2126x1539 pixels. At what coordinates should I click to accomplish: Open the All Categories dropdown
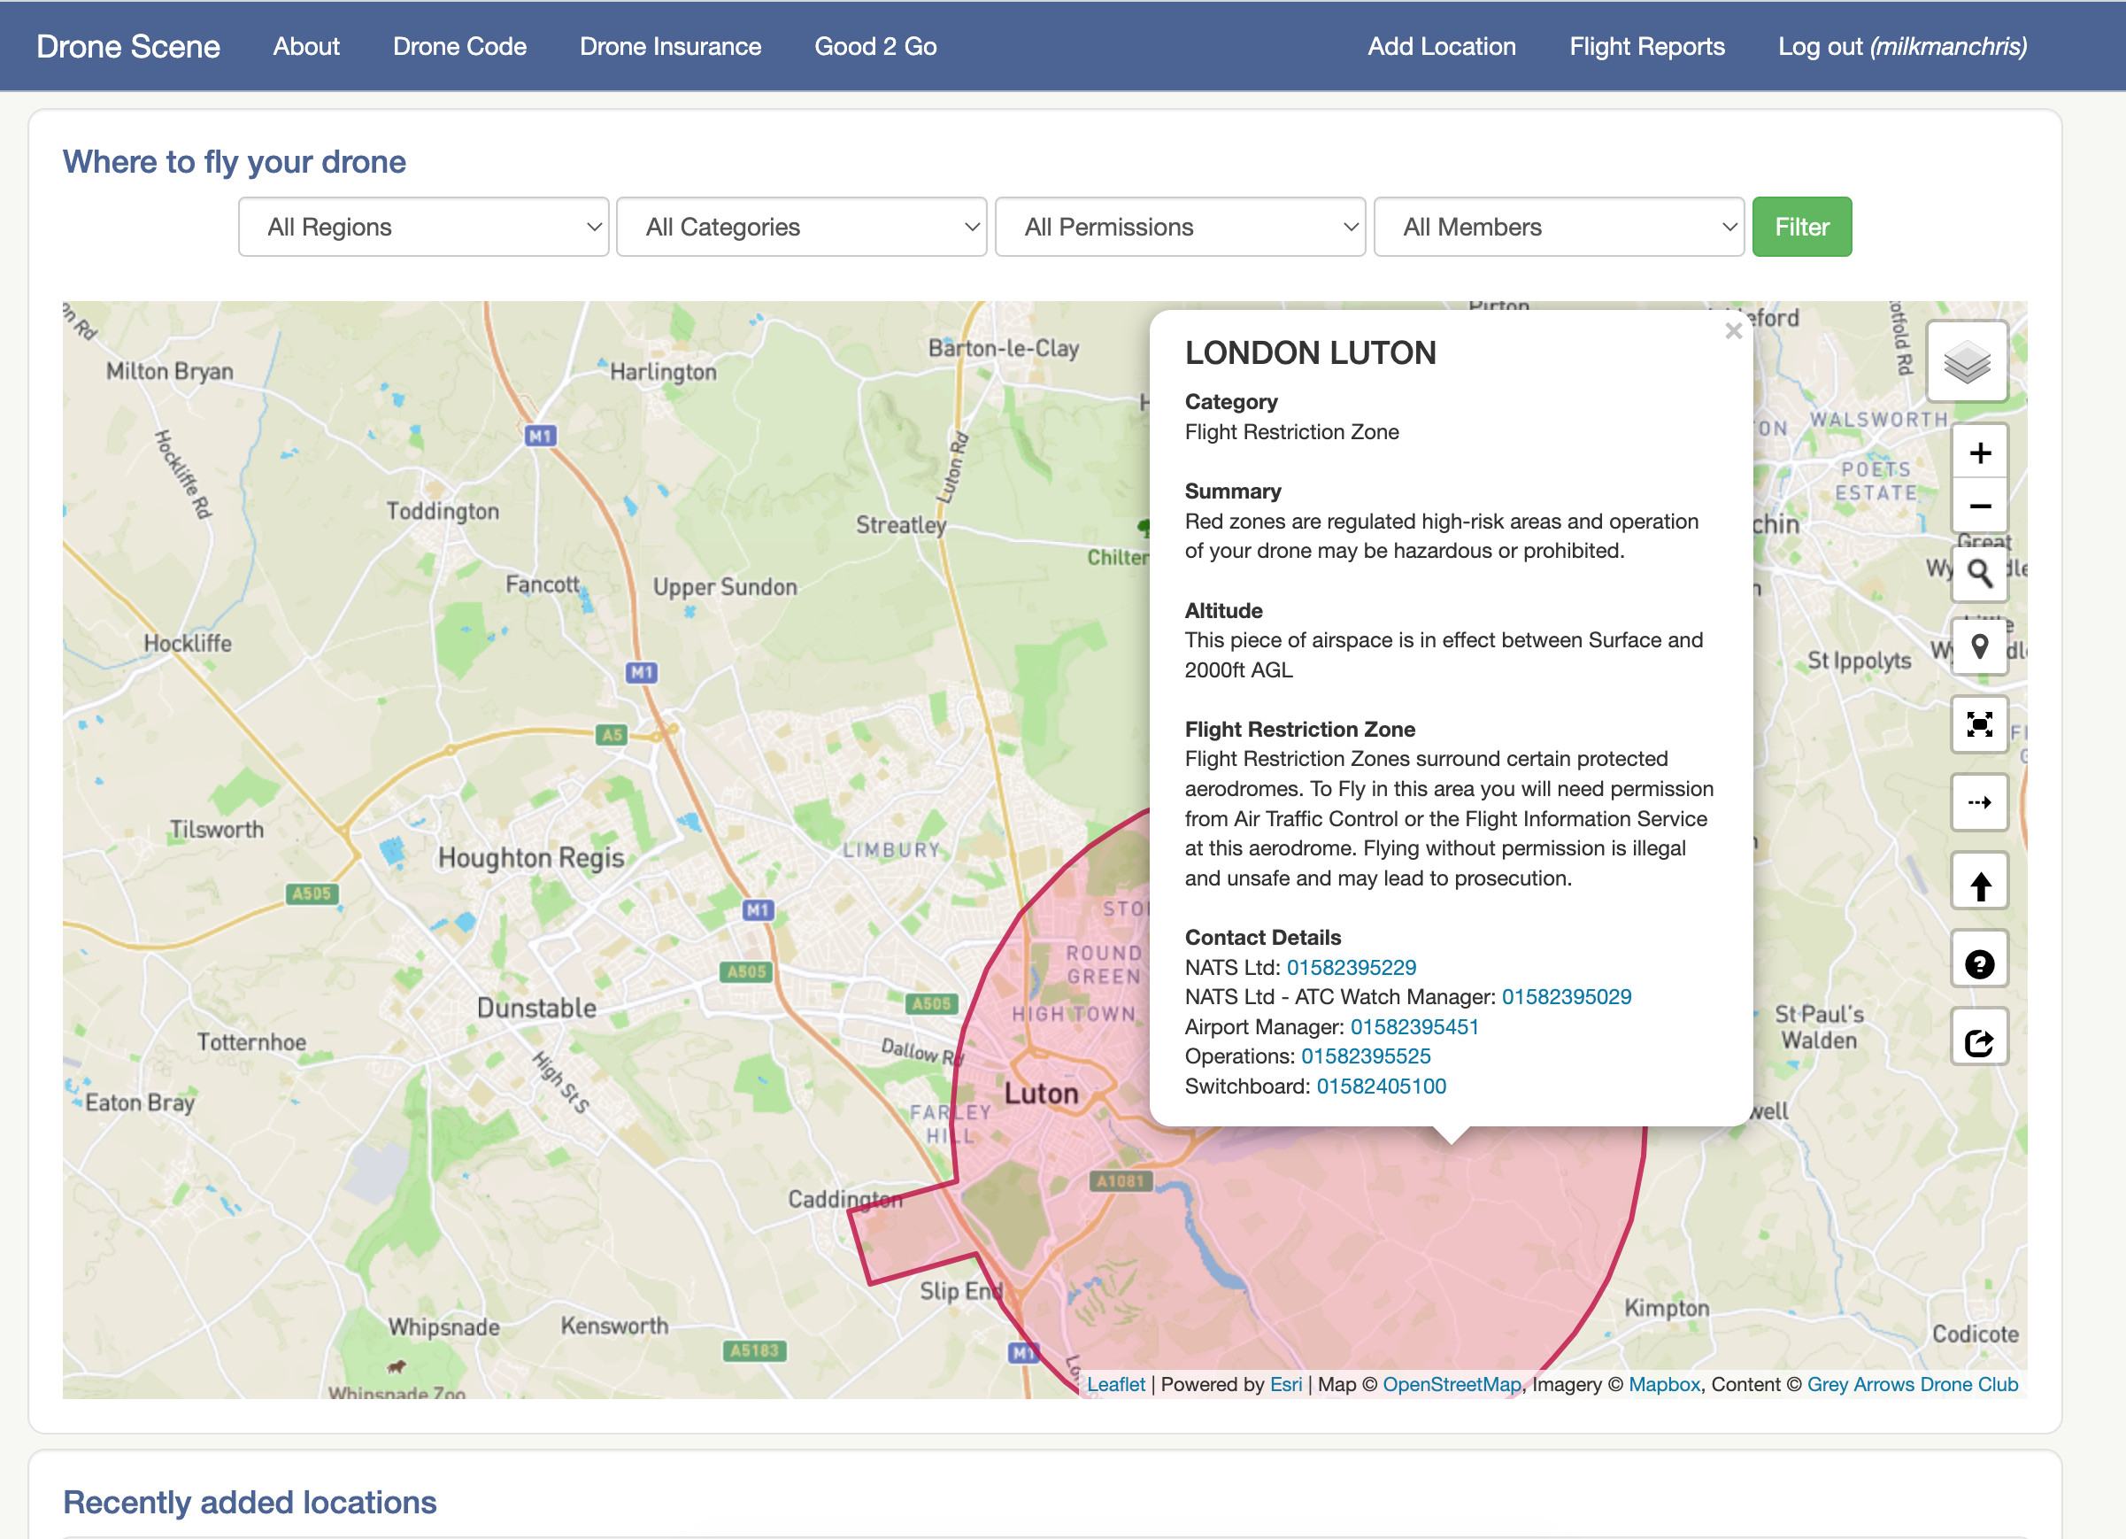802,227
